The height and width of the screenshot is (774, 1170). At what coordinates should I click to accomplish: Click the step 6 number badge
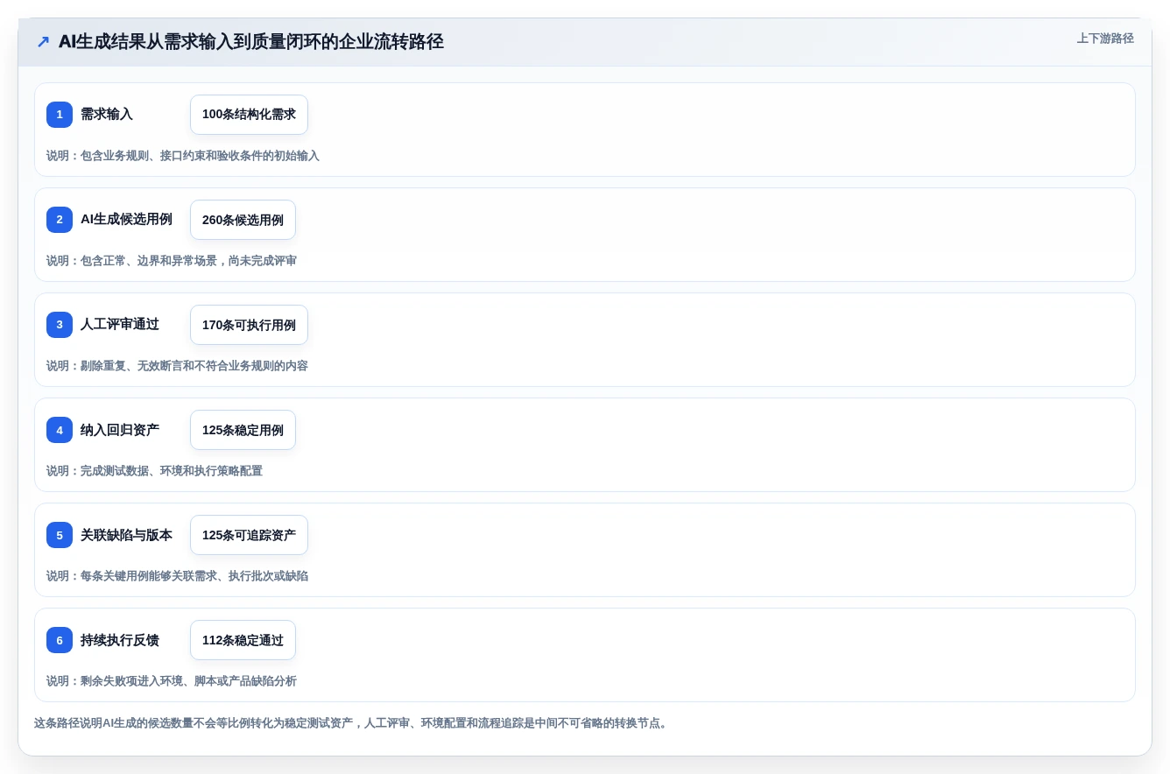60,640
